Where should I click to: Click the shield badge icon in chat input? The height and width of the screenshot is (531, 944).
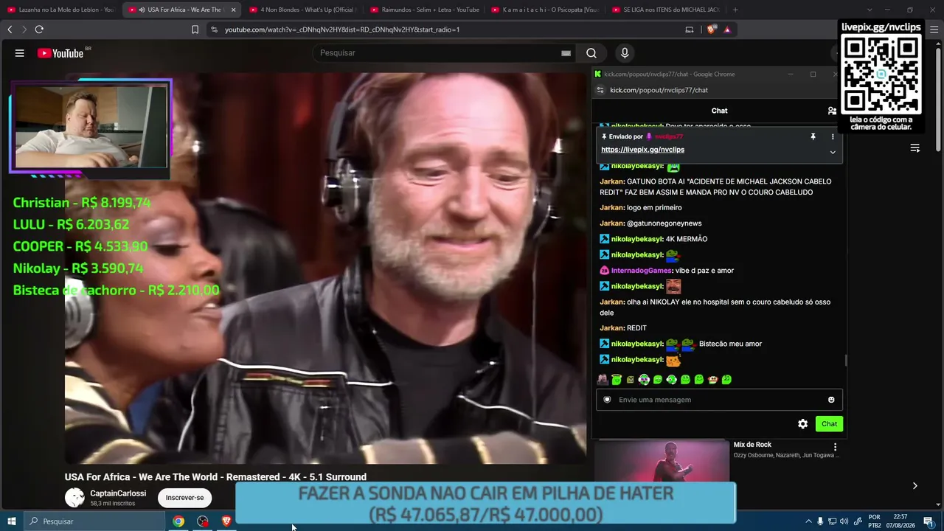(607, 400)
